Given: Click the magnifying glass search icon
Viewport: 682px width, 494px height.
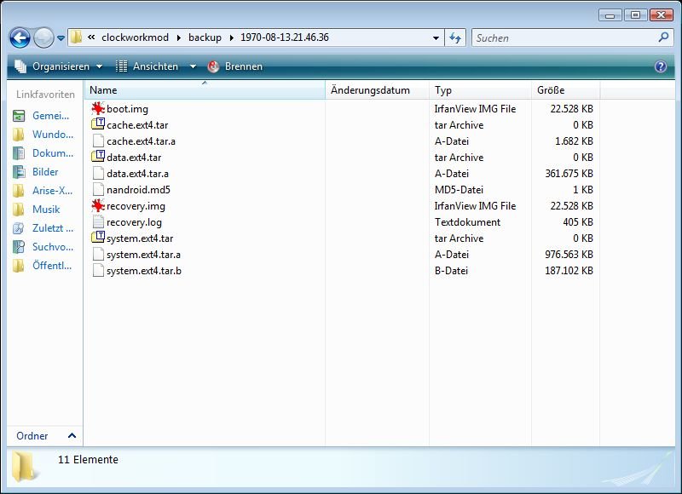Looking at the screenshot, I should click(x=664, y=37).
